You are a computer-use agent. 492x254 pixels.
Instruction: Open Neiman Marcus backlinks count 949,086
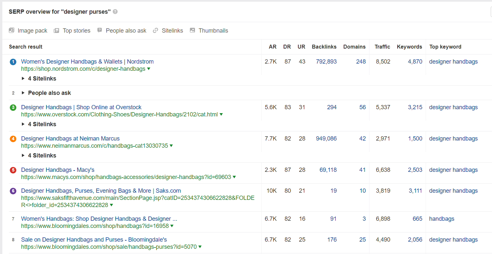coord(326,139)
